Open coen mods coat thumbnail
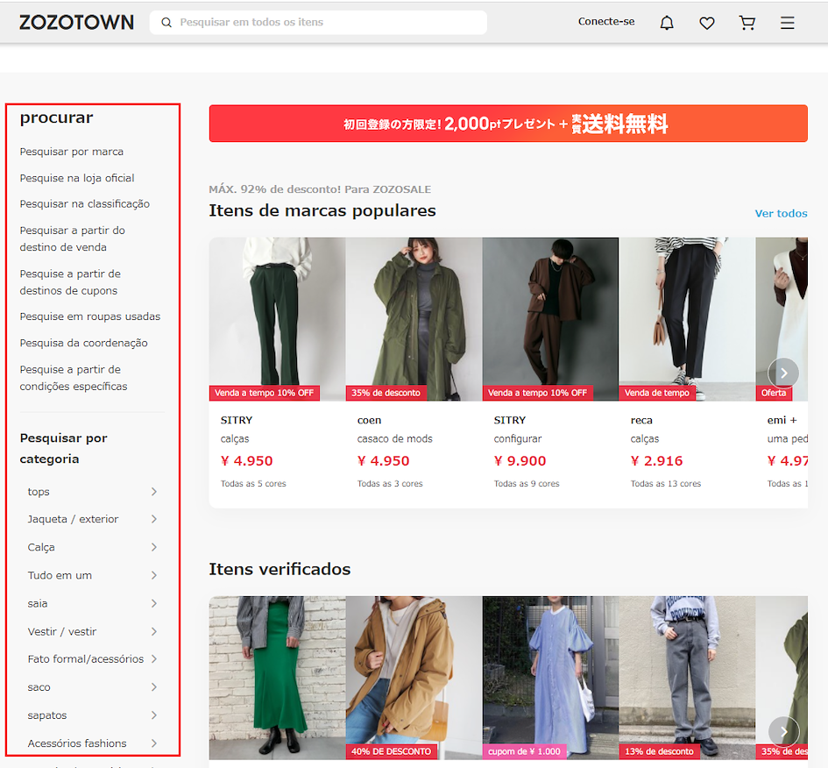The height and width of the screenshot is (768, 828). coord(414,319)
